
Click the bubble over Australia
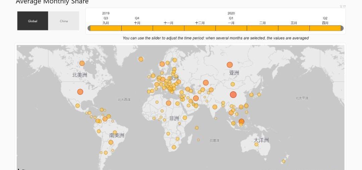tap(256, 144)
